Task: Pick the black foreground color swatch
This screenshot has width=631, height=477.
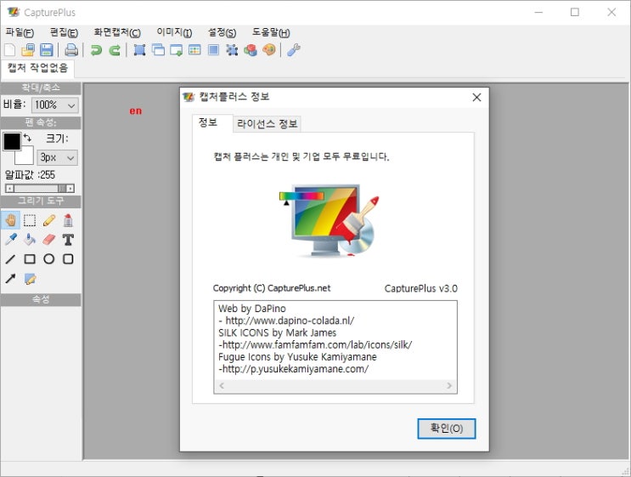Action: pyautogui.click(x=12, y=141)
